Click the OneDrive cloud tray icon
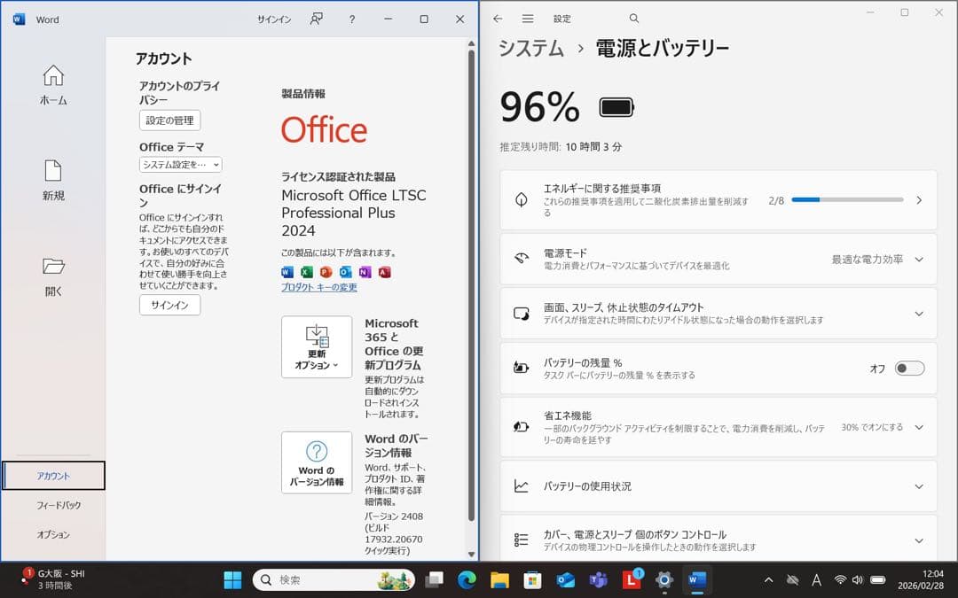This screenshot has height=598, width=958. coord(792,579)
